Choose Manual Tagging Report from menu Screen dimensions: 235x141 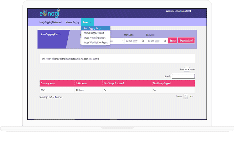tap(94, 33)
